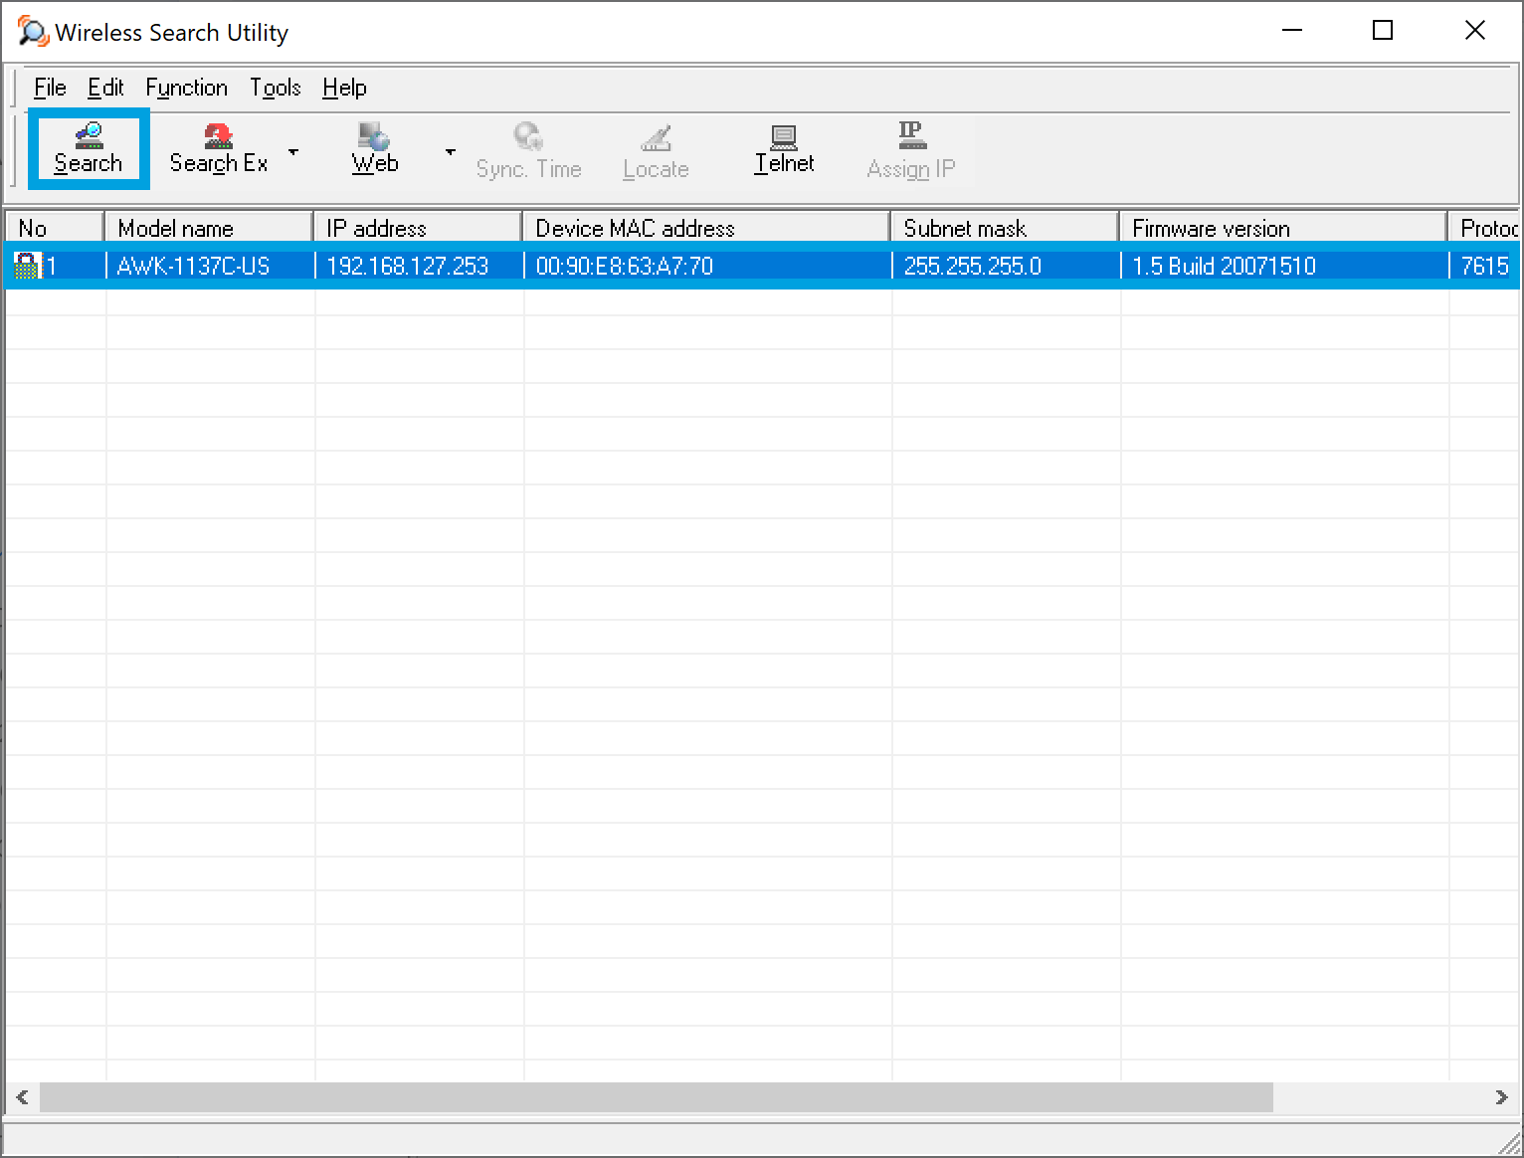Image resolution: width=1524 pixels, height=1158 pixels.
Task: Sort by the Subnet mask column header
Action: coord(1005,228)
